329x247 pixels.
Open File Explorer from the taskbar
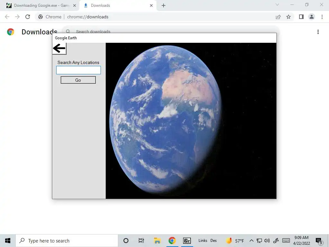click(x=157, y=241)
